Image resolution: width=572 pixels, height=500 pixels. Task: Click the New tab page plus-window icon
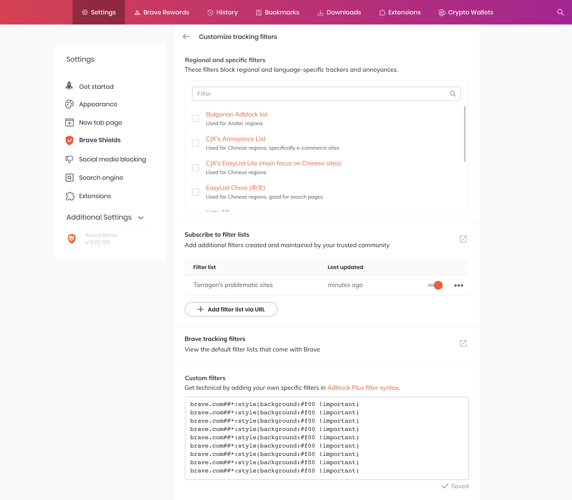[x=70, y=122]
